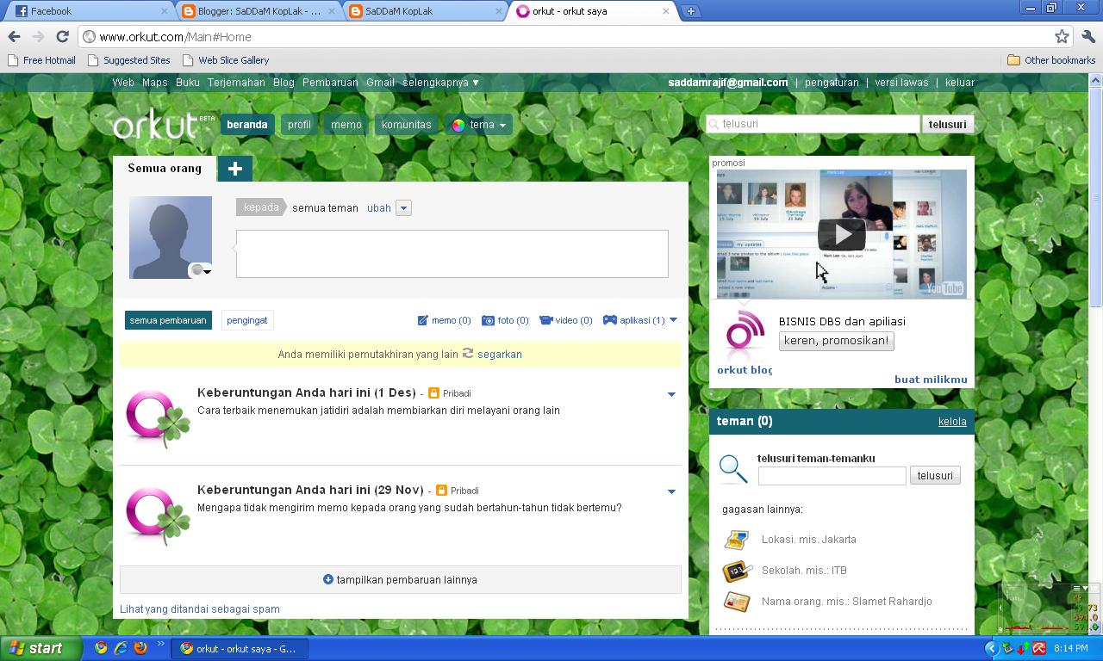This screenshot has height=661, width=1103.
Task: Click the Nama orang suggestion icon
Action: (x=737, y=602)
